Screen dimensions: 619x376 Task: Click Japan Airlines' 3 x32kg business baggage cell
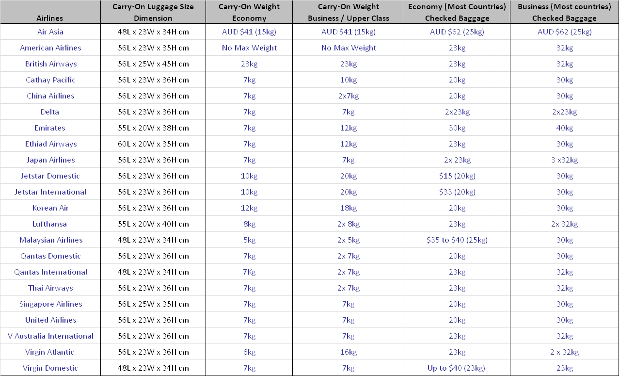pos(564,160)
